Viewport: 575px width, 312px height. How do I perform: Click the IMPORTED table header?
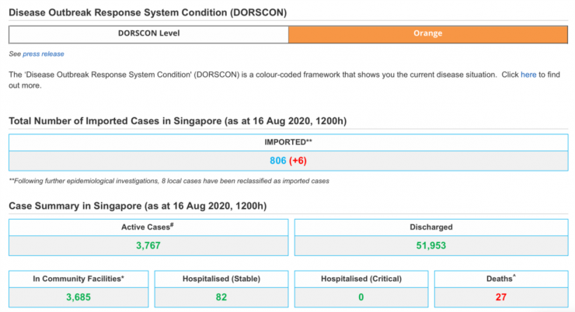(x=287, y=142)
